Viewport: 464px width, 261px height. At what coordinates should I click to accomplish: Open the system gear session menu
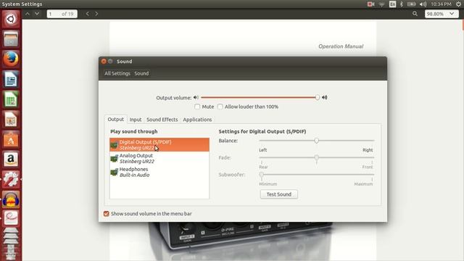pyautogui.click(x=458, y=4)
